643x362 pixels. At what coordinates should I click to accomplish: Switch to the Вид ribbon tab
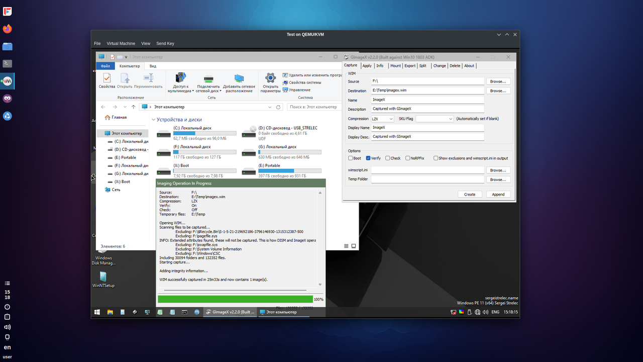(153, 66)
